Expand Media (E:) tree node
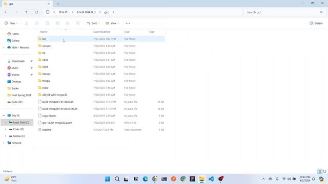Image resolution: width=328 pixels, height=184 pixels. 6,136
